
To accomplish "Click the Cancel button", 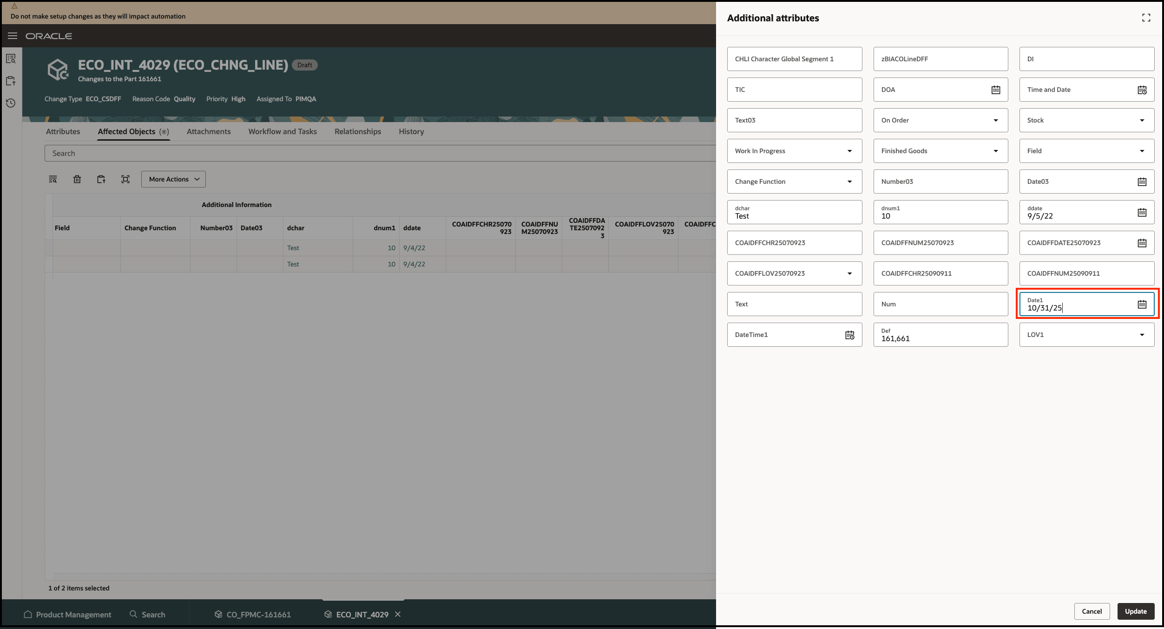I will click(1092, 611).
